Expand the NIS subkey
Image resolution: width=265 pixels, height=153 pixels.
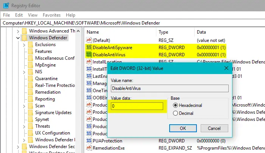click(24, 72)
